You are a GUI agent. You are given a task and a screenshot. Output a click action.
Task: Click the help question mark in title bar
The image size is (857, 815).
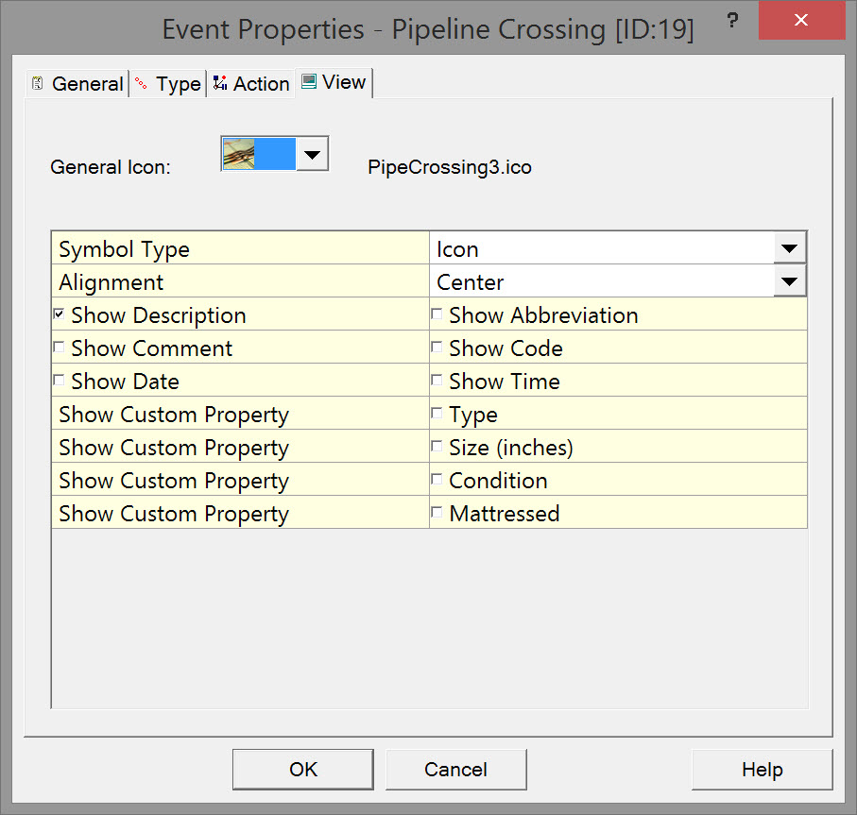(732, 20)
